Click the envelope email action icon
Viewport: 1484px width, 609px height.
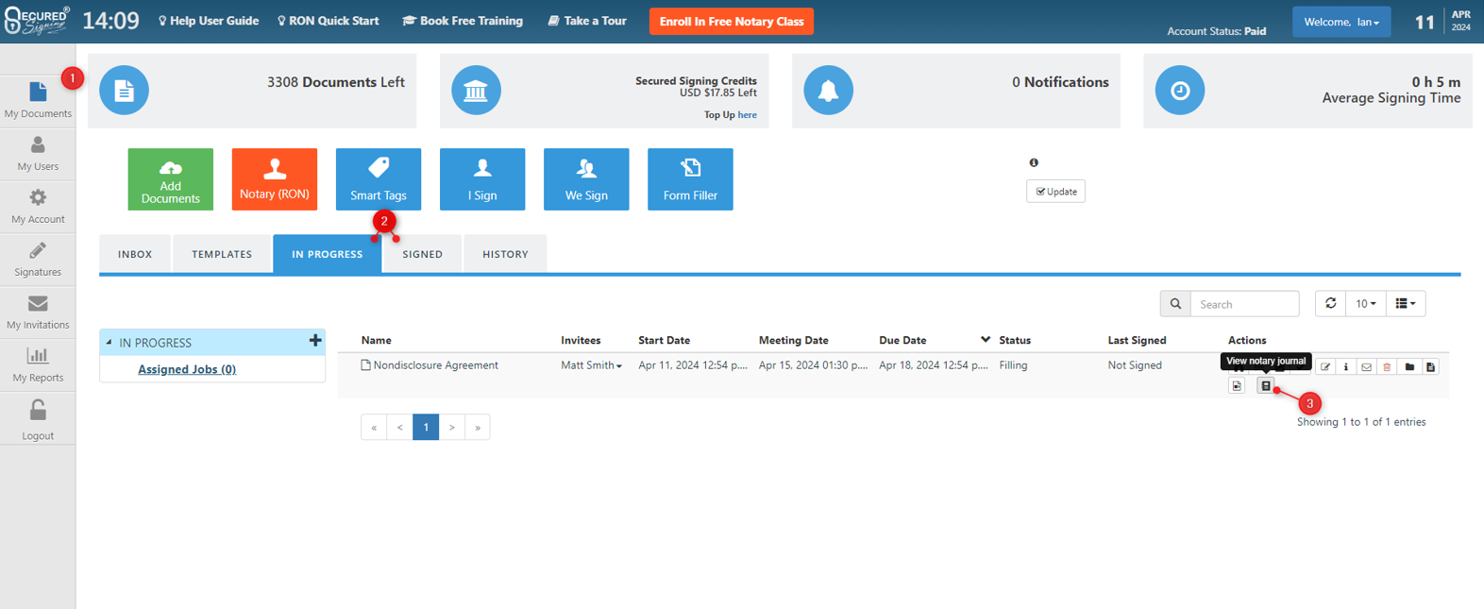click(1366, 366)
